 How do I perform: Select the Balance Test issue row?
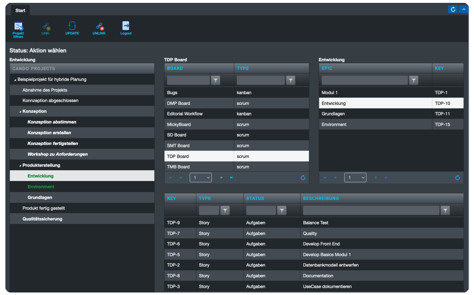[314, 223]
